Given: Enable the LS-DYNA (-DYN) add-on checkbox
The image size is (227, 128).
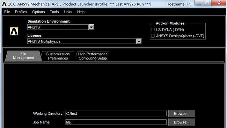Looking at the screenshot, I should tap(153, 30).
